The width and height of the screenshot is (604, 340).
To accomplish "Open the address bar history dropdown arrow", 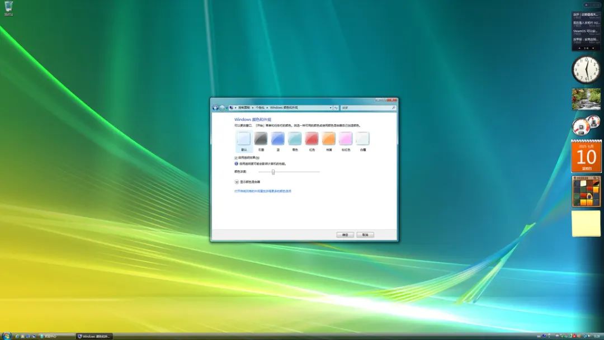I will click(331, 108).
